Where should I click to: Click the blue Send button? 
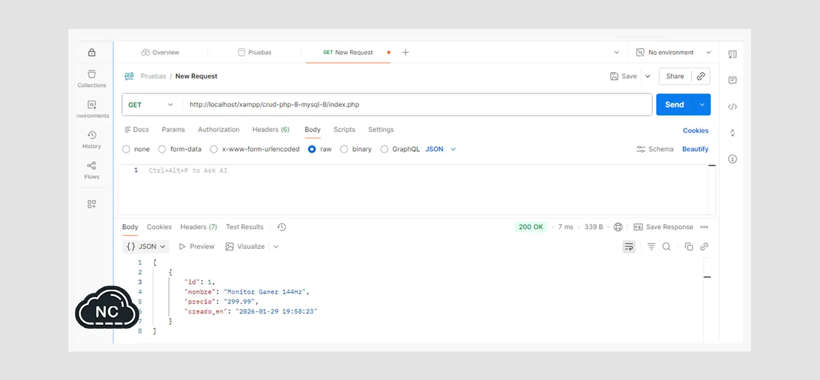click(x=675, y=105)
